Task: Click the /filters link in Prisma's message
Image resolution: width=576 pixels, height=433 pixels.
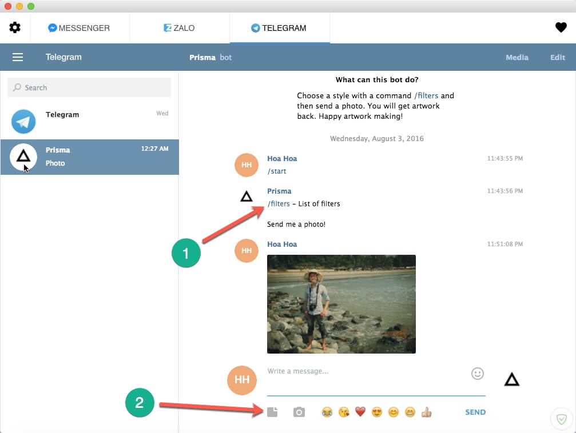Action: [279, 204]
